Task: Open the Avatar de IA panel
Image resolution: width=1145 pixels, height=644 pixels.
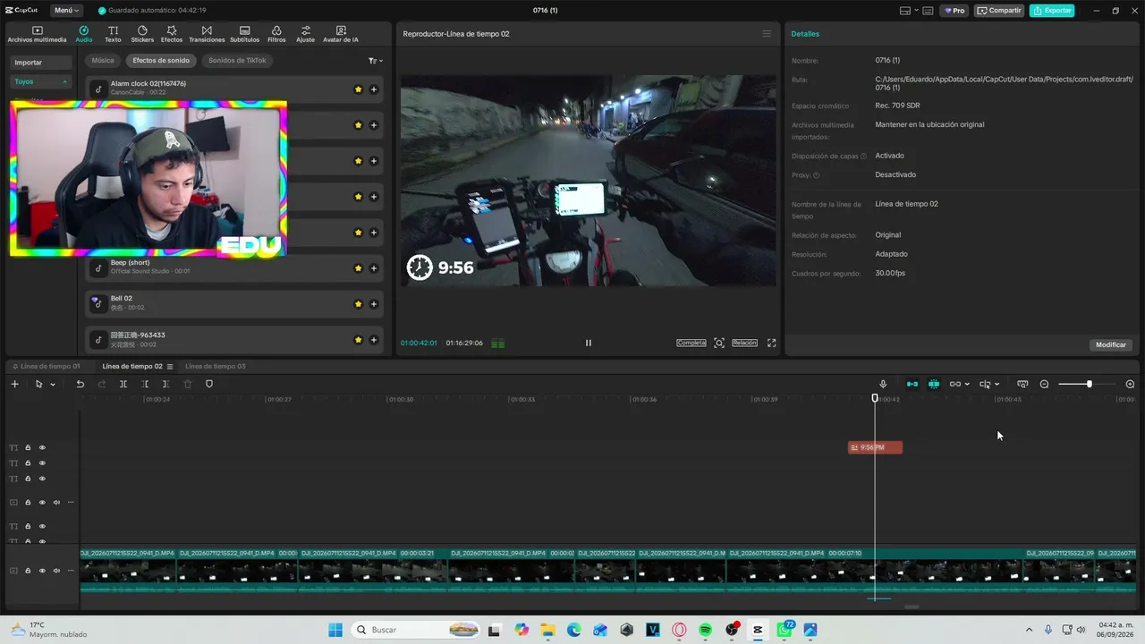Action: point(341,34)
